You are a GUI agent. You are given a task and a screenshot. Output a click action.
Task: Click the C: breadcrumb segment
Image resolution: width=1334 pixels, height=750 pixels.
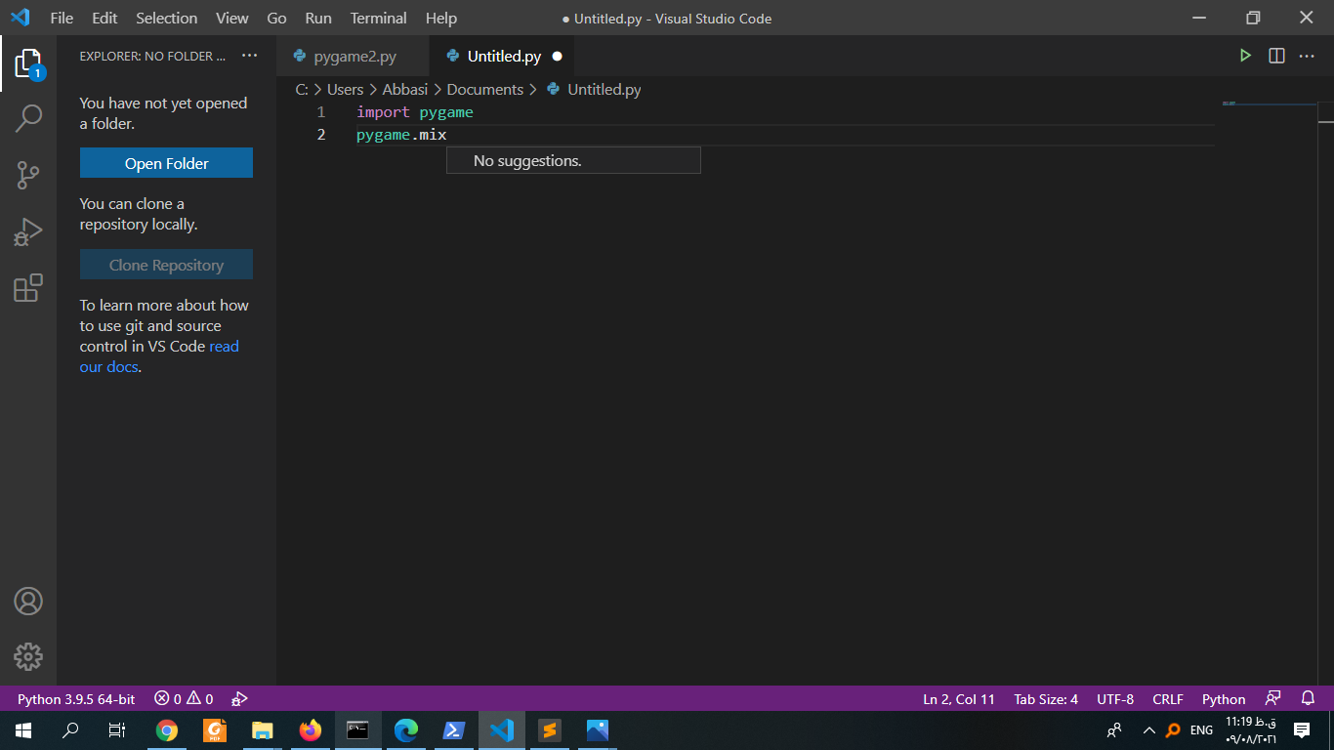click(x=302, y=89)
